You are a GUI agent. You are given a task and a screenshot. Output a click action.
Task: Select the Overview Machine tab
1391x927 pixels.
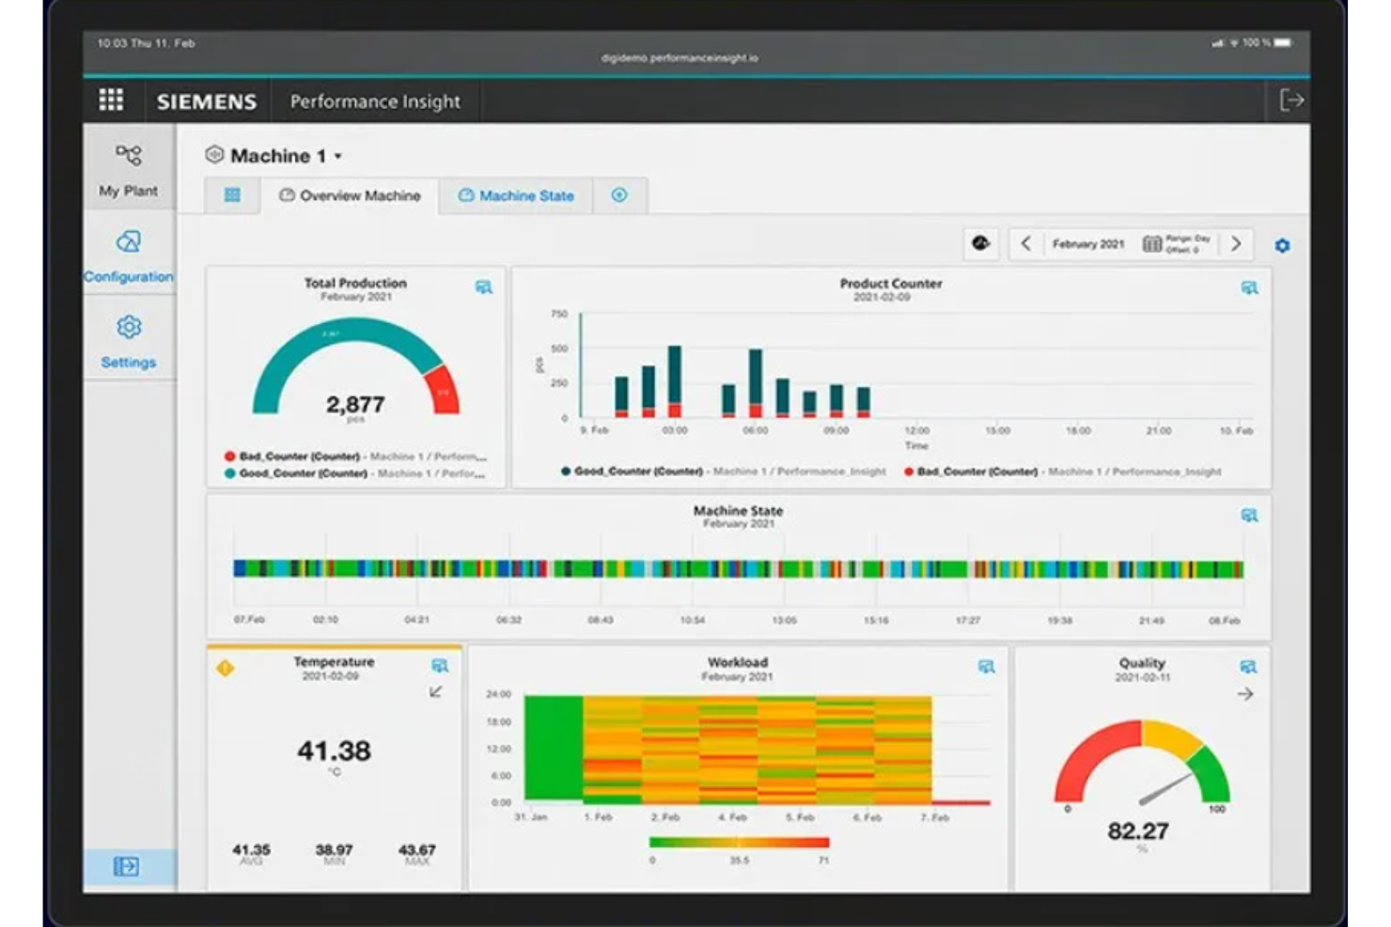(352, 196)
